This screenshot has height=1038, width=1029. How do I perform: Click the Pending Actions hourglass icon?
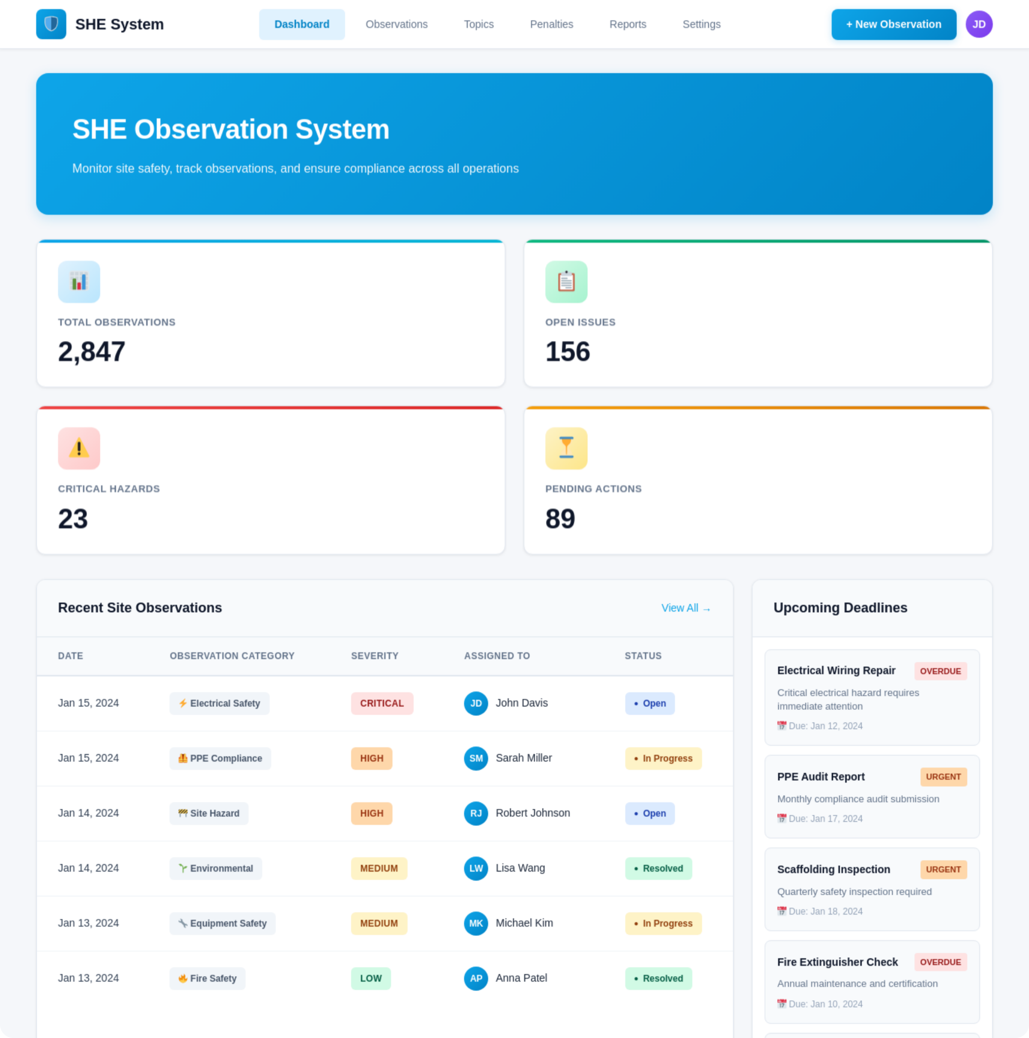click(x=566, y=448)
